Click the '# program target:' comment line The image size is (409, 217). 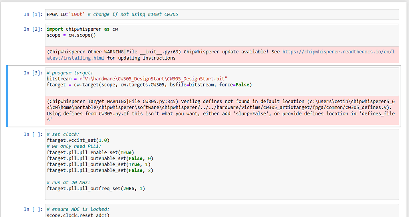click(x=69, y=73)
